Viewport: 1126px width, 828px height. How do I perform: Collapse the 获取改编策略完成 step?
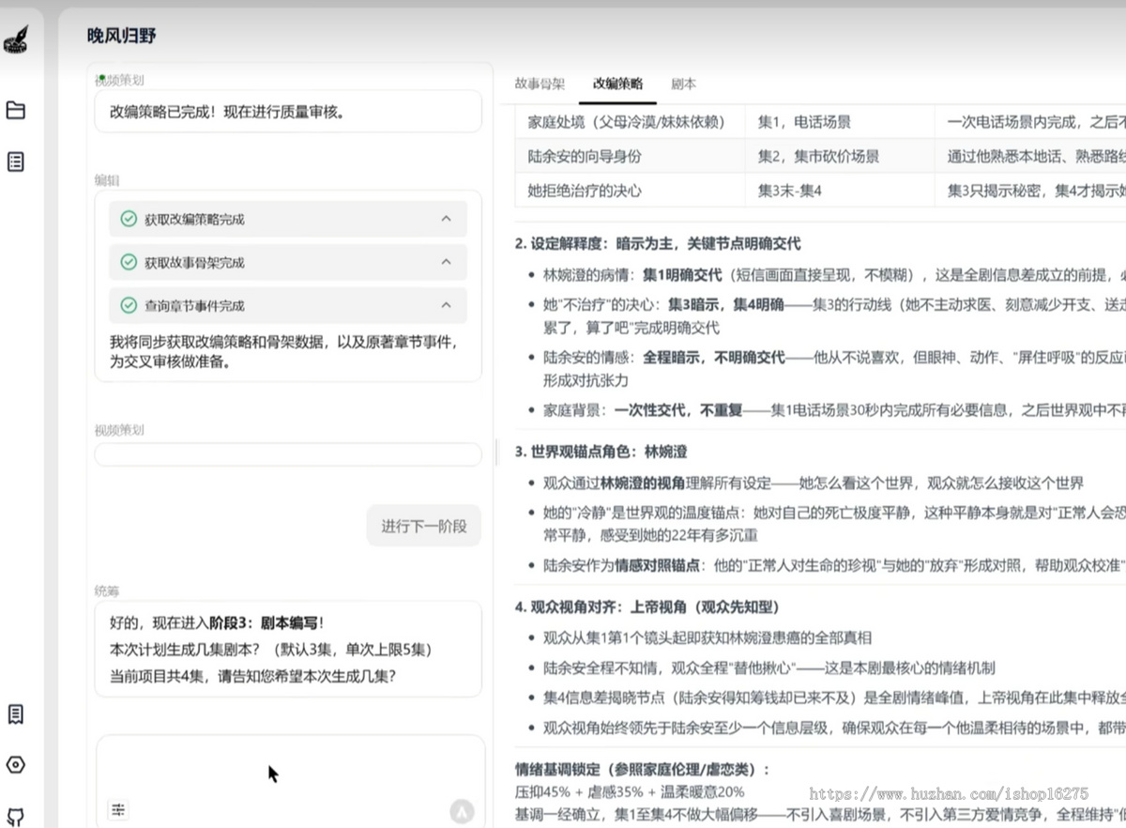tap(446, 219)
